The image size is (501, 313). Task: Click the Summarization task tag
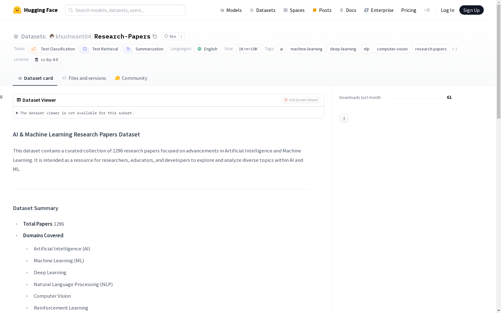144,49
